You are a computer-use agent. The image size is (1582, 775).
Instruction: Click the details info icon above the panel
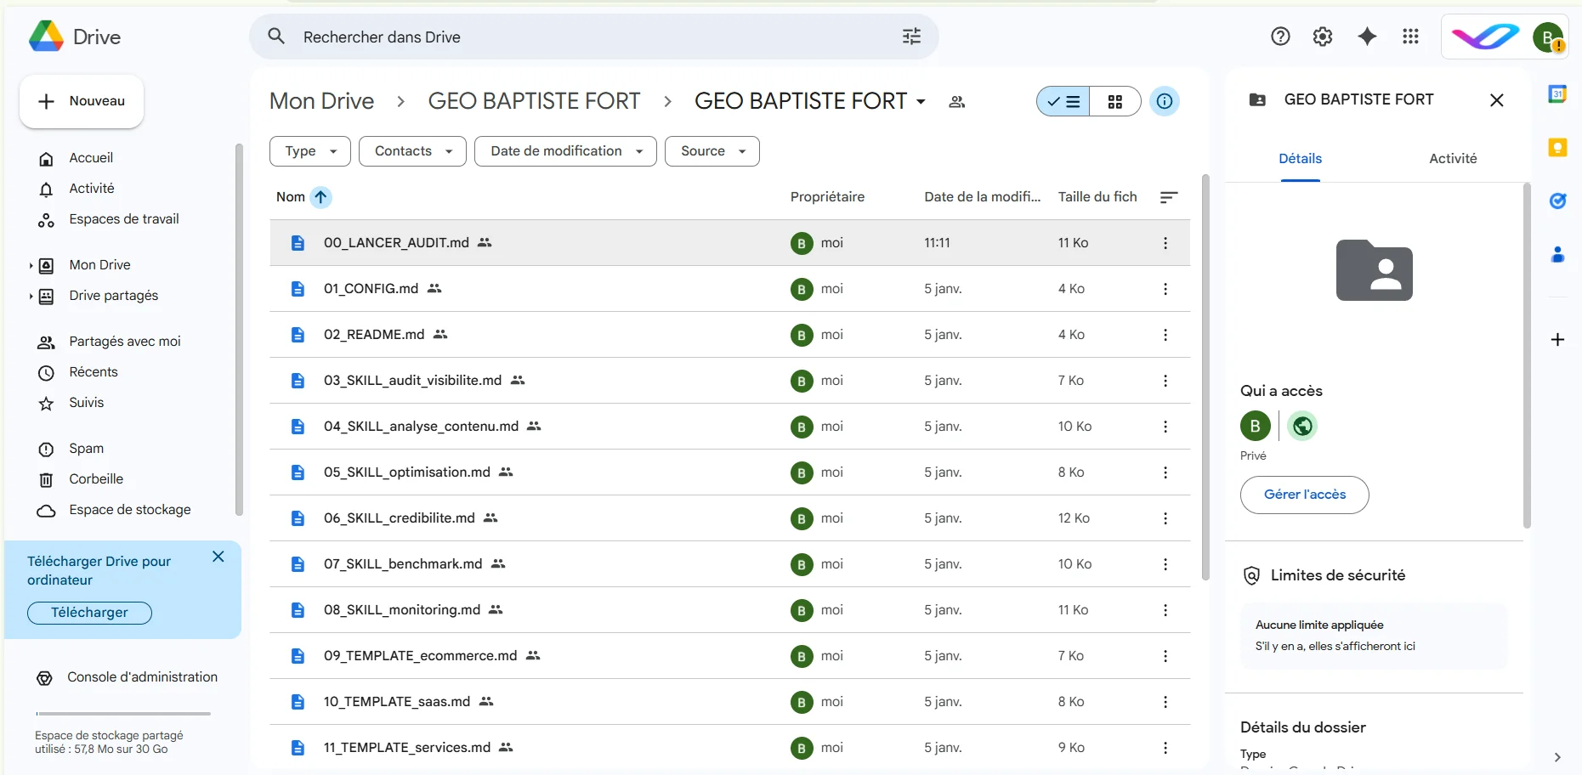(1165, 101)
